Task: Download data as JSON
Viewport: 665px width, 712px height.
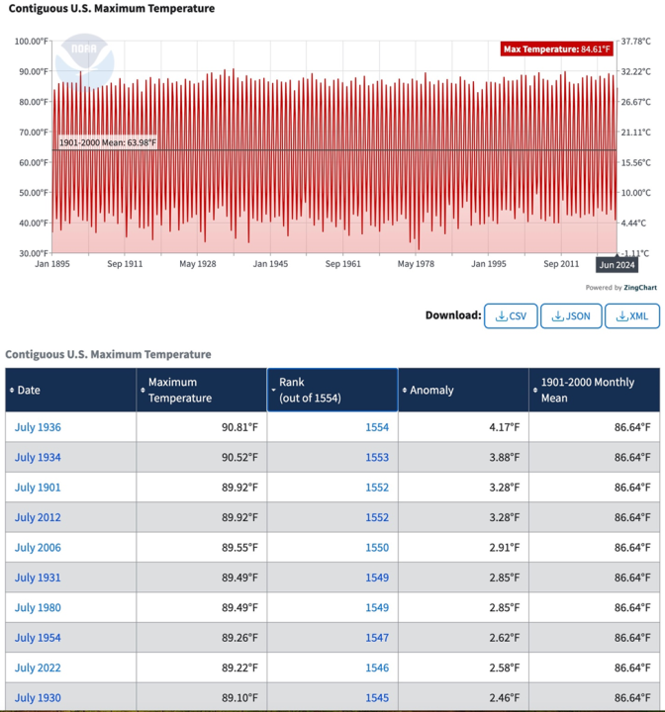Action: (571, 316)
